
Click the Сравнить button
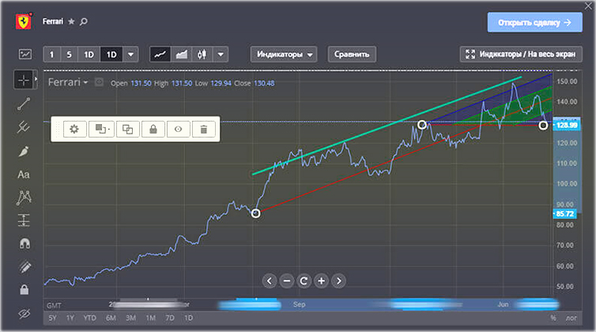pos(352,55)
